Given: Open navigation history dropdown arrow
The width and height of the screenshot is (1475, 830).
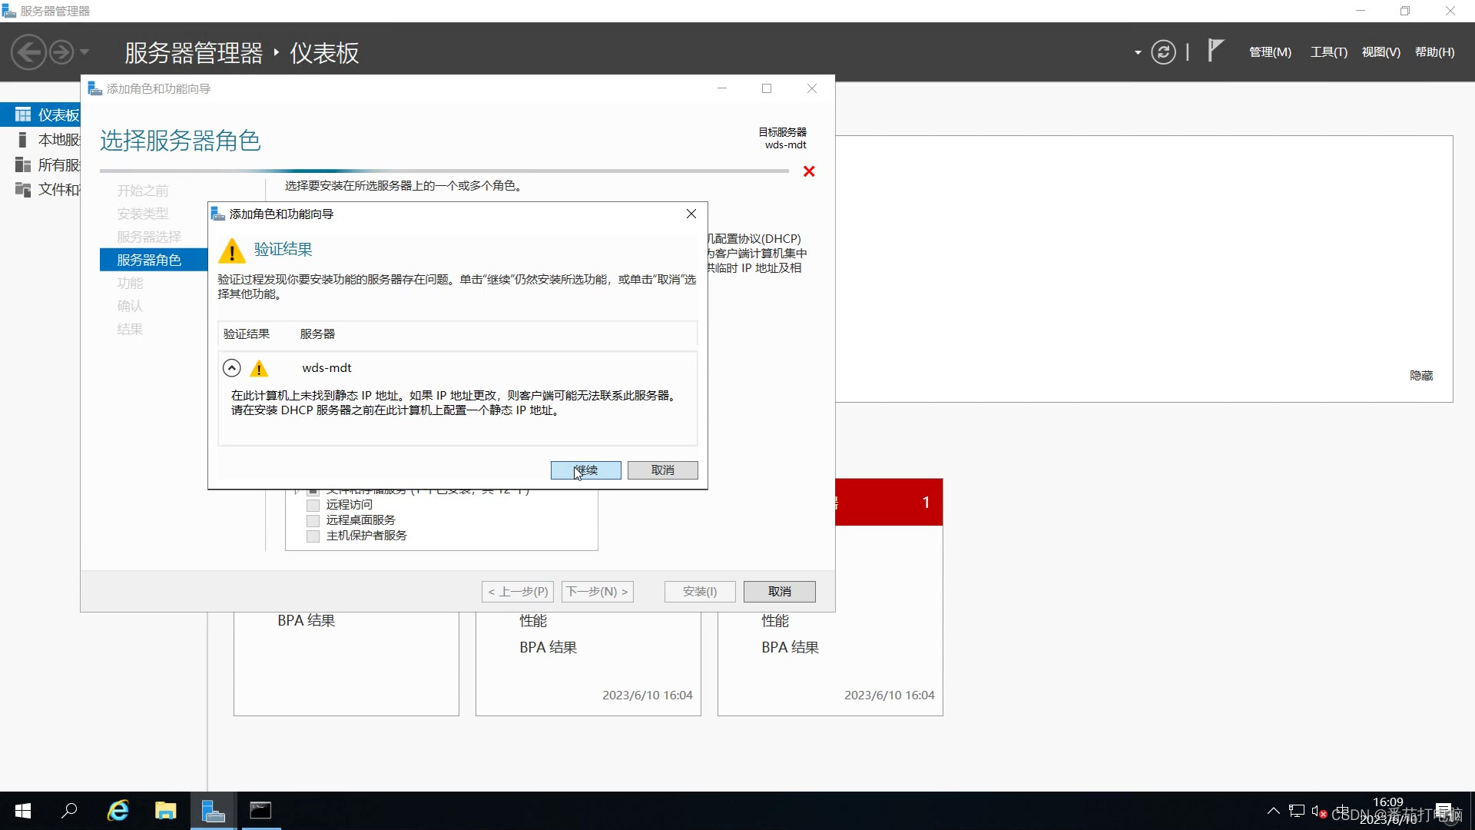Looking at the screenshot, I should click(85, 52).
